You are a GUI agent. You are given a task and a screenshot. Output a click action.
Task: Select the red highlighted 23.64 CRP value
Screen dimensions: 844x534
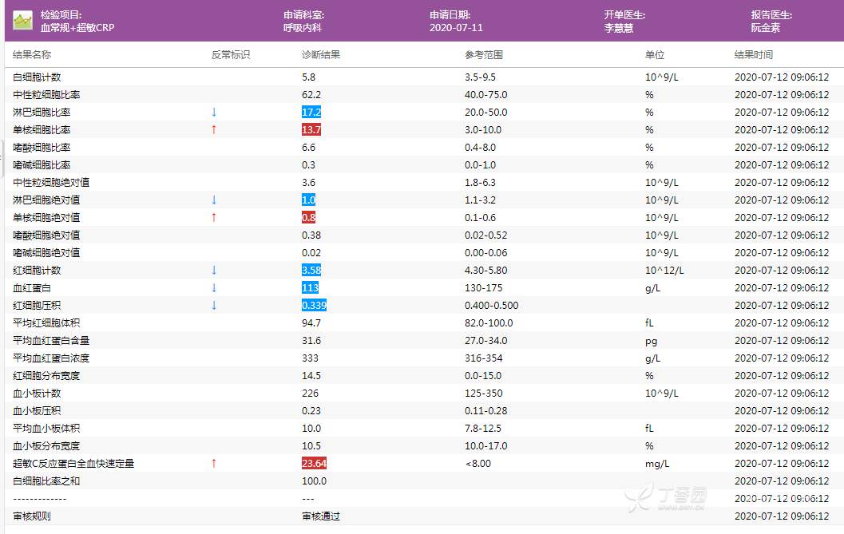(314, 464)
